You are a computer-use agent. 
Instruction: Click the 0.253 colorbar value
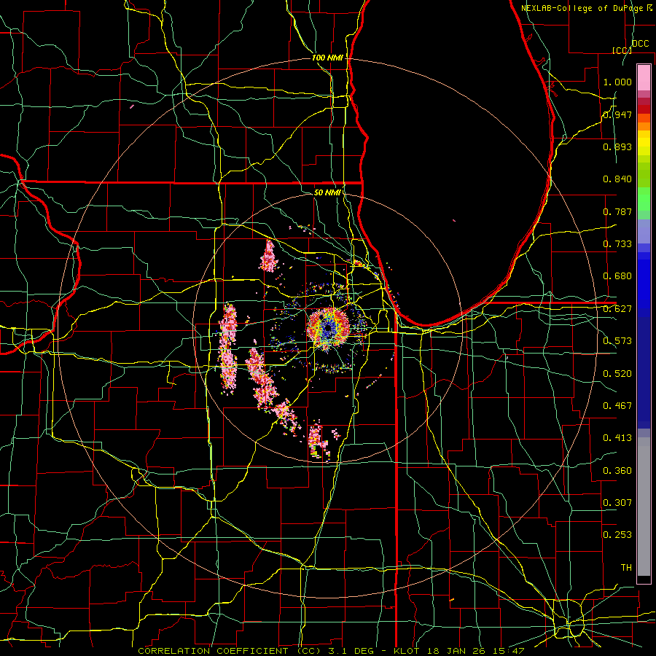click(617, 535)
